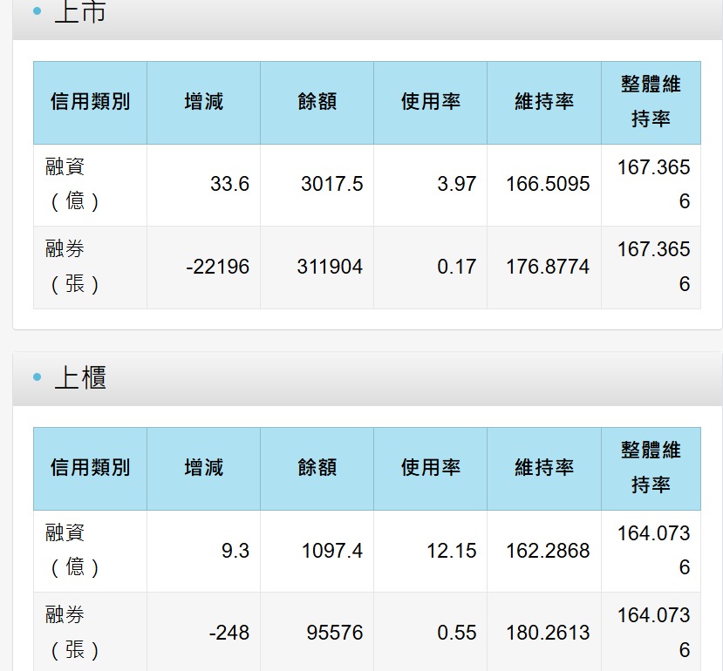Select the 上櫃 融券 balance value 95576

click(x=335, y=633)
